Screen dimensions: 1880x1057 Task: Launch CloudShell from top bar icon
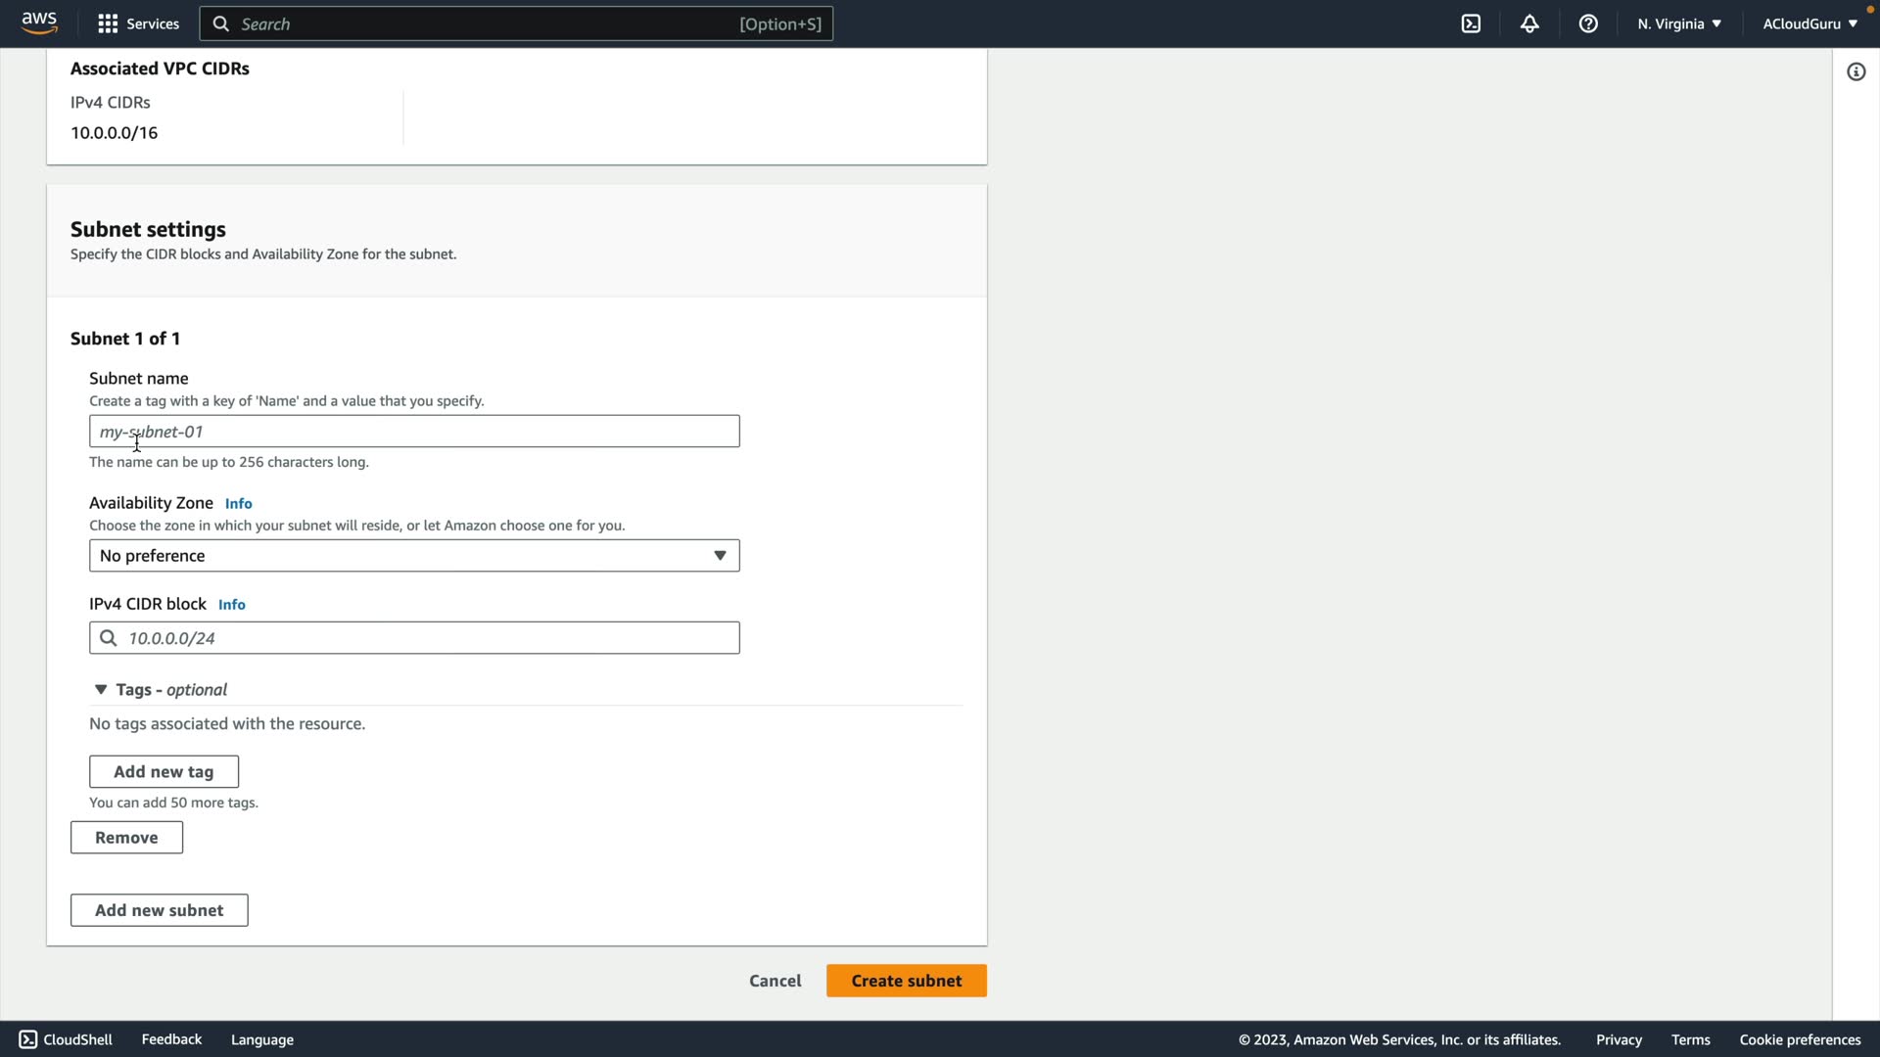tap(1471, 23)
